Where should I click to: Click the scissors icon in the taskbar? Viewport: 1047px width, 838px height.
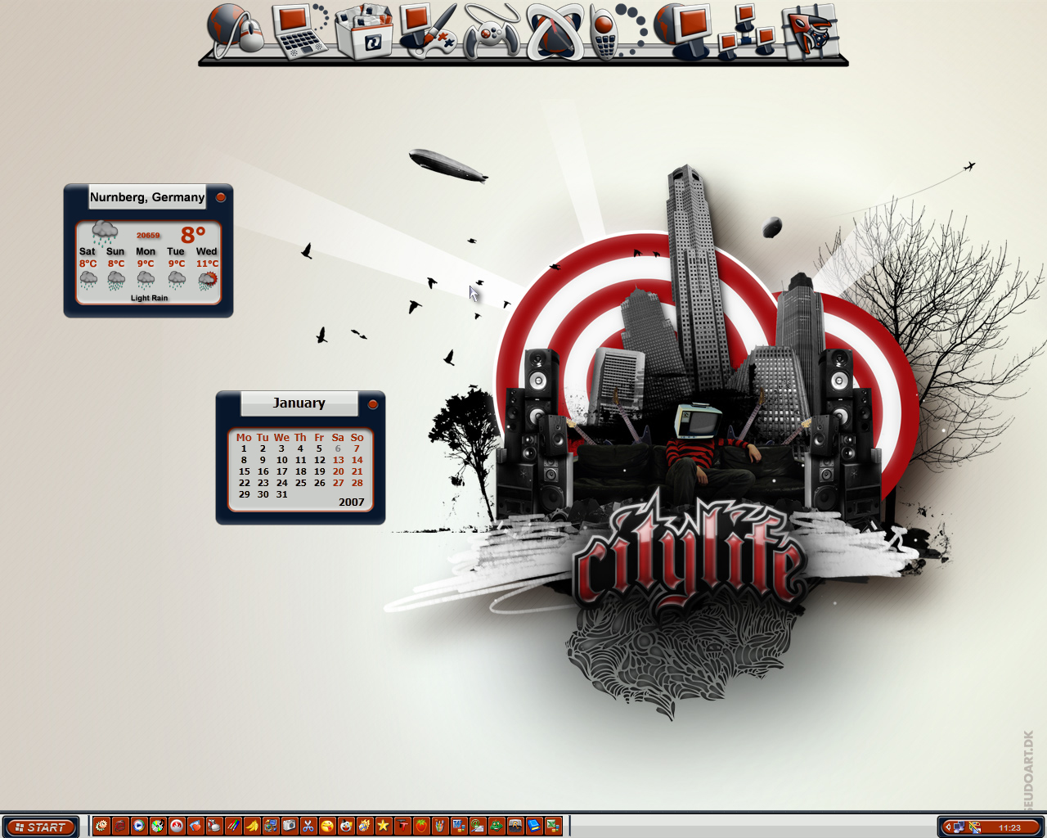(x=308, y=826)
